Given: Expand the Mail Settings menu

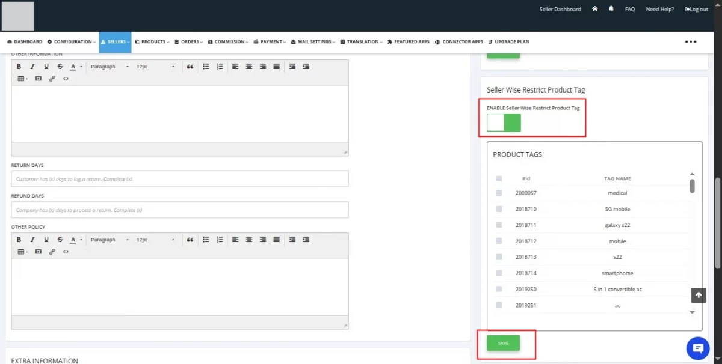Looking at the screenshot, I should (313, 42).
